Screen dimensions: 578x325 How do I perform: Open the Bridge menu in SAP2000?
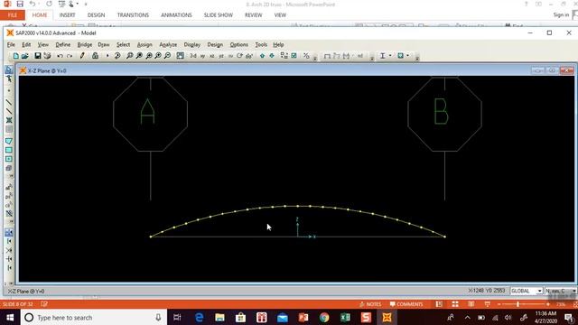tap(84, 44)
